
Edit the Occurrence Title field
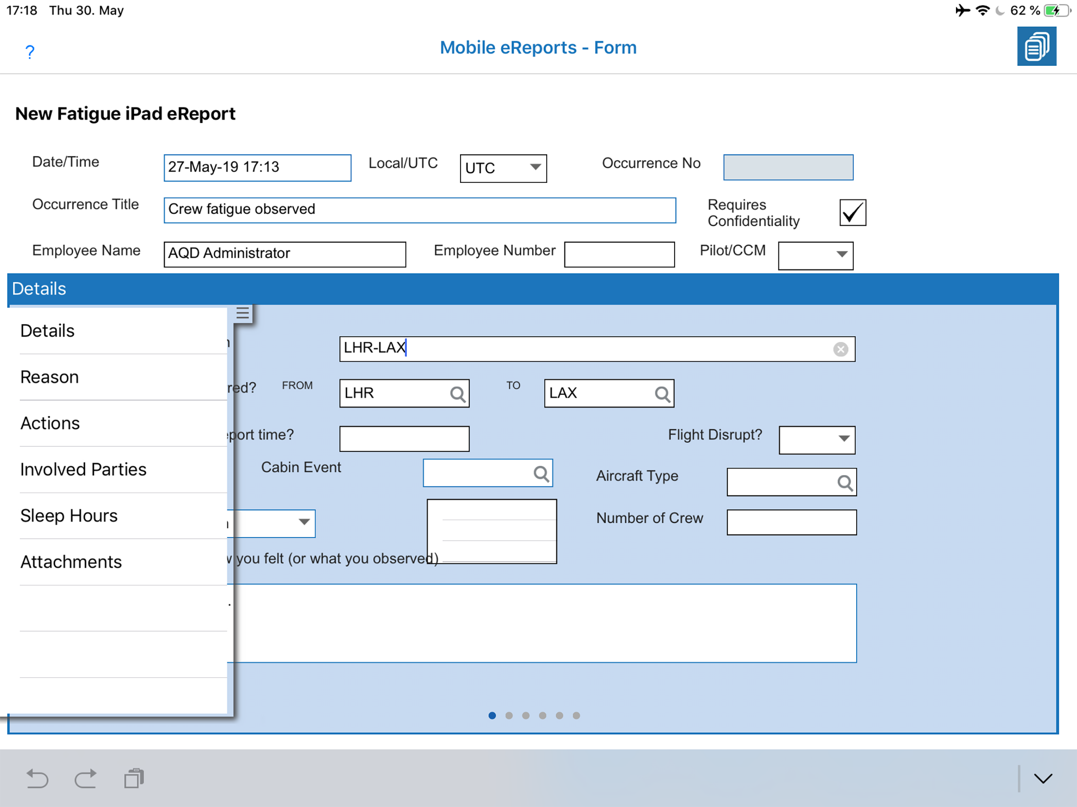tap(420, 210)
